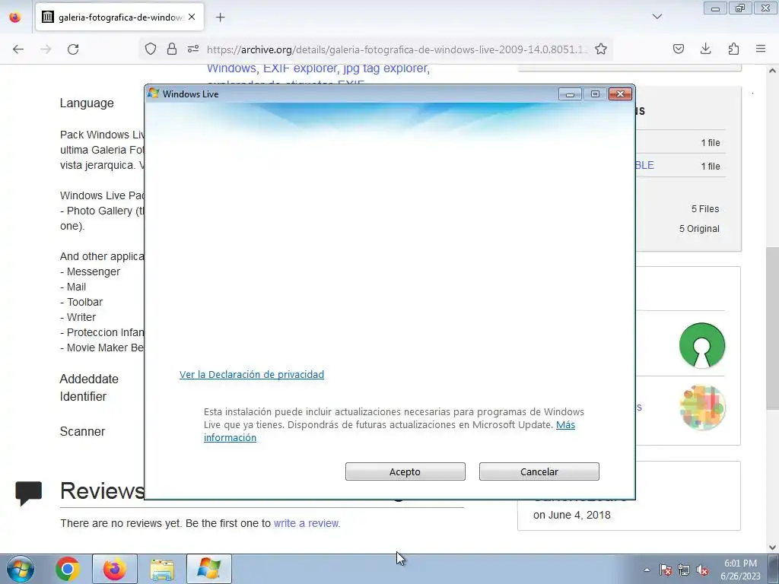The image size is (779, 584).
Task: Click the - Mail list item
Action: click(x=73, y=287)
